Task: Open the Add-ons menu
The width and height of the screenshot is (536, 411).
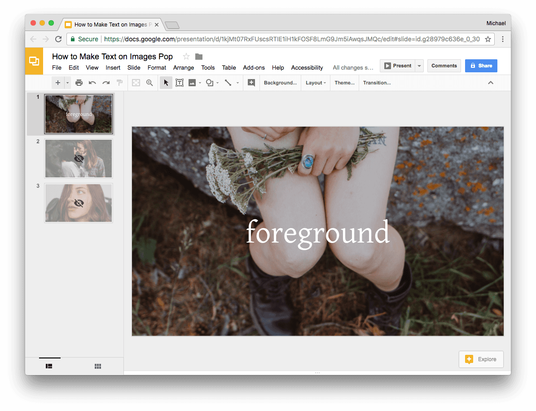Action: pyautogui.click(x=254, y=68)
